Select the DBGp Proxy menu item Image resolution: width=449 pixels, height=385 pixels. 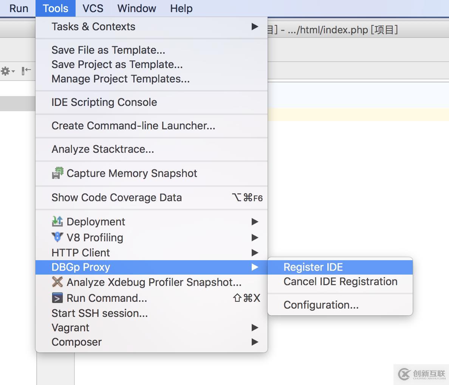[152, 267]
